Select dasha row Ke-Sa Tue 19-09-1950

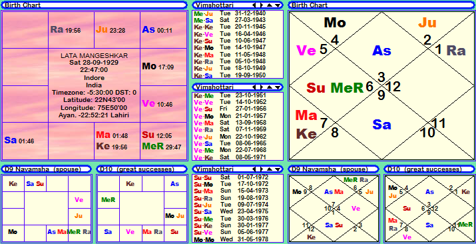pyautogui.click(x=230, y=75)
